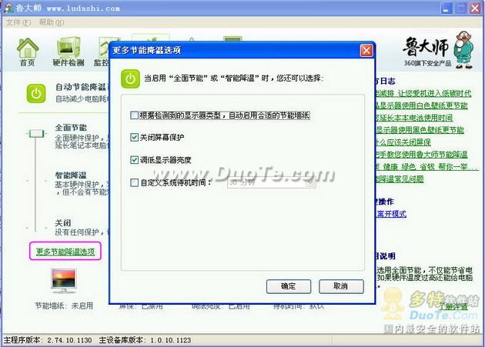Uncheck 调低显示器亮度 checkbox
Image resolution: width=485 pixels, height=347 pixels.
click(134, 160)
